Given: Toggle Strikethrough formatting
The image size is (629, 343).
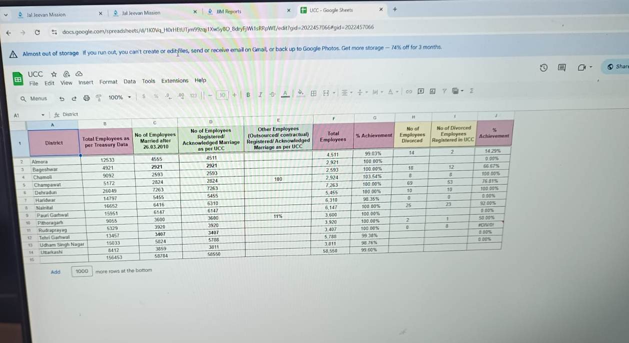Looking at the screenshot, I should tap(272, 94).
